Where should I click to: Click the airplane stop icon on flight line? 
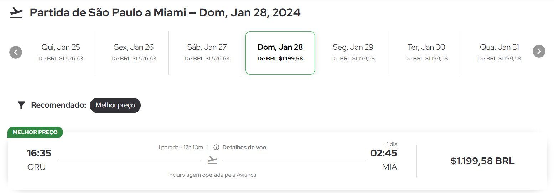(x=212, y=161)
